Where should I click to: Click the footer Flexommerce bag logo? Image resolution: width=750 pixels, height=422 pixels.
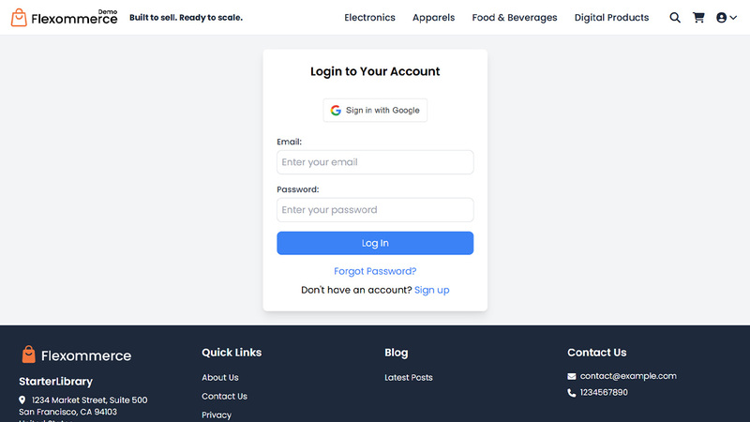(x=29, y=354)
